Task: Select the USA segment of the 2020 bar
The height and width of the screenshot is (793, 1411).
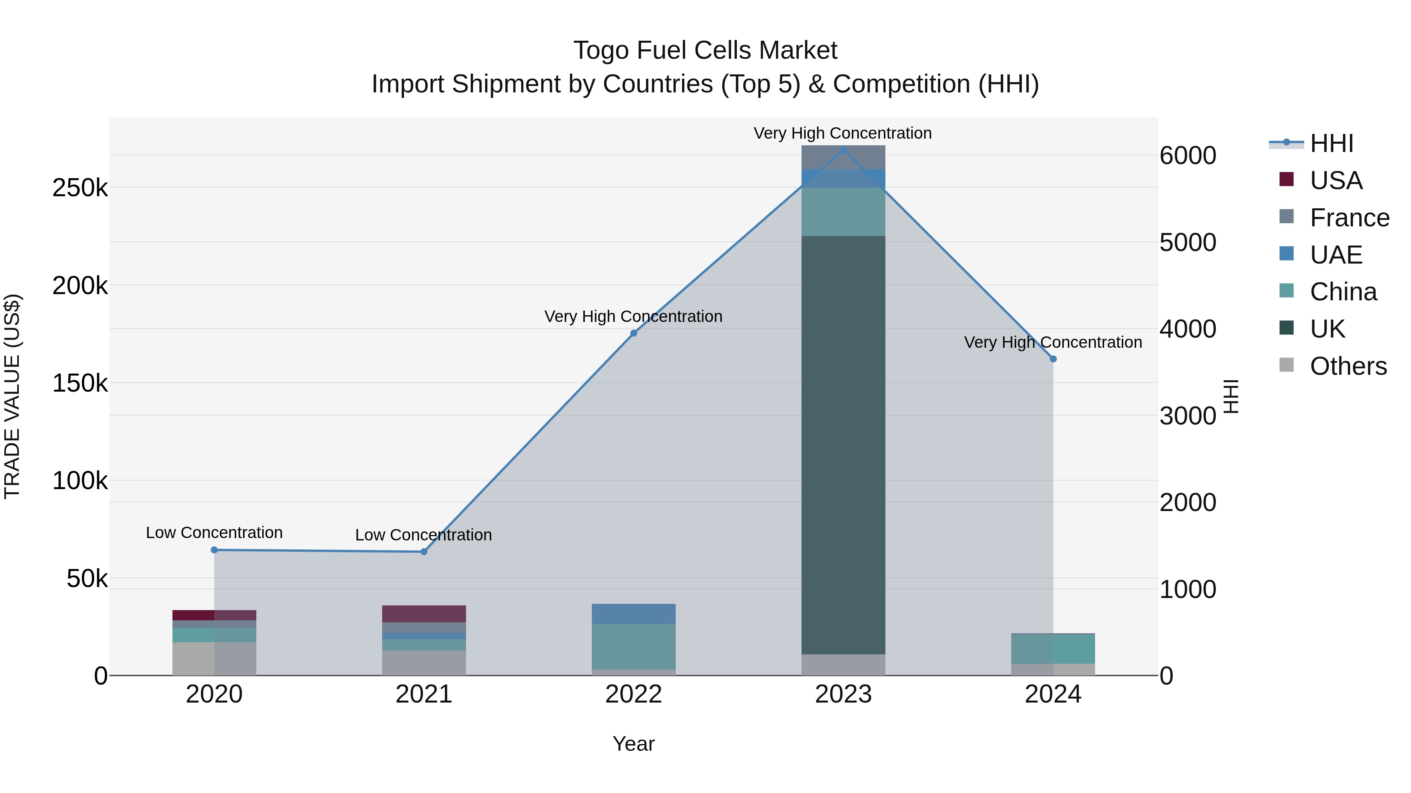Action: pos(214,616)
